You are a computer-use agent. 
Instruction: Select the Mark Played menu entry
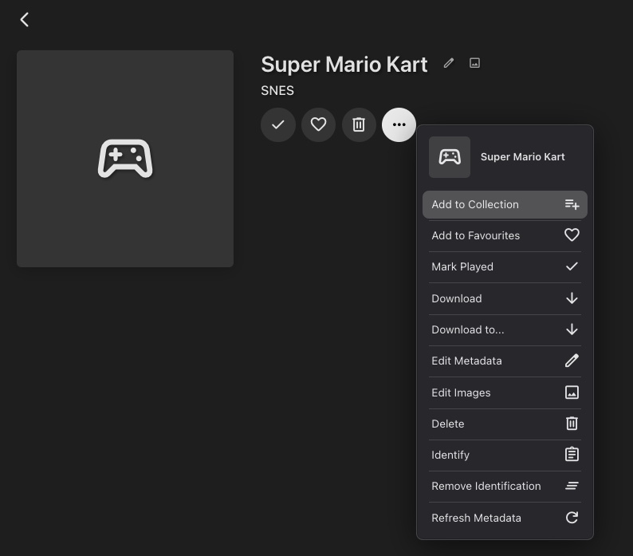coord(505,266)
